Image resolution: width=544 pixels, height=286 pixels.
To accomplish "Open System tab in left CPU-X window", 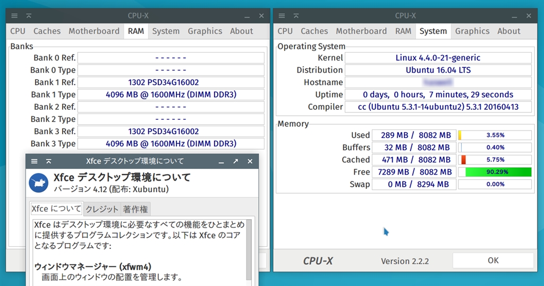I will click(166, 31).
